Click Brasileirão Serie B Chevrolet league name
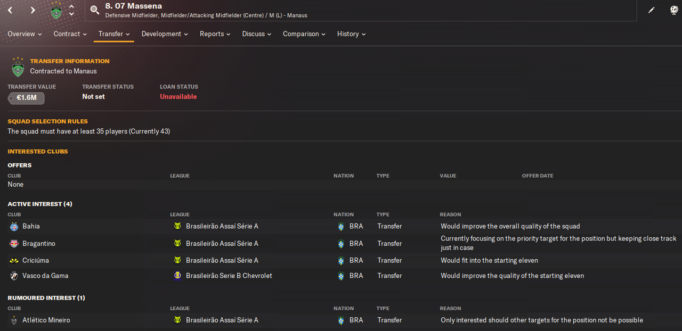This screenshot has height=331, width=682. coord(229,276)
